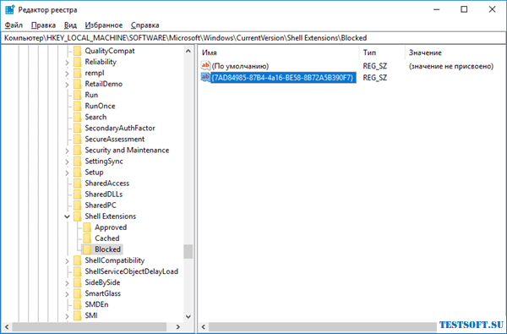Click the tree pane scroll-right arrow
Screen dimensions: 507x334
[x=178, y=327]
